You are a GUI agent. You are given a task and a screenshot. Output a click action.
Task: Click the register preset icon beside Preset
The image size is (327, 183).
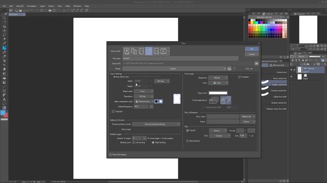point(229,69)
